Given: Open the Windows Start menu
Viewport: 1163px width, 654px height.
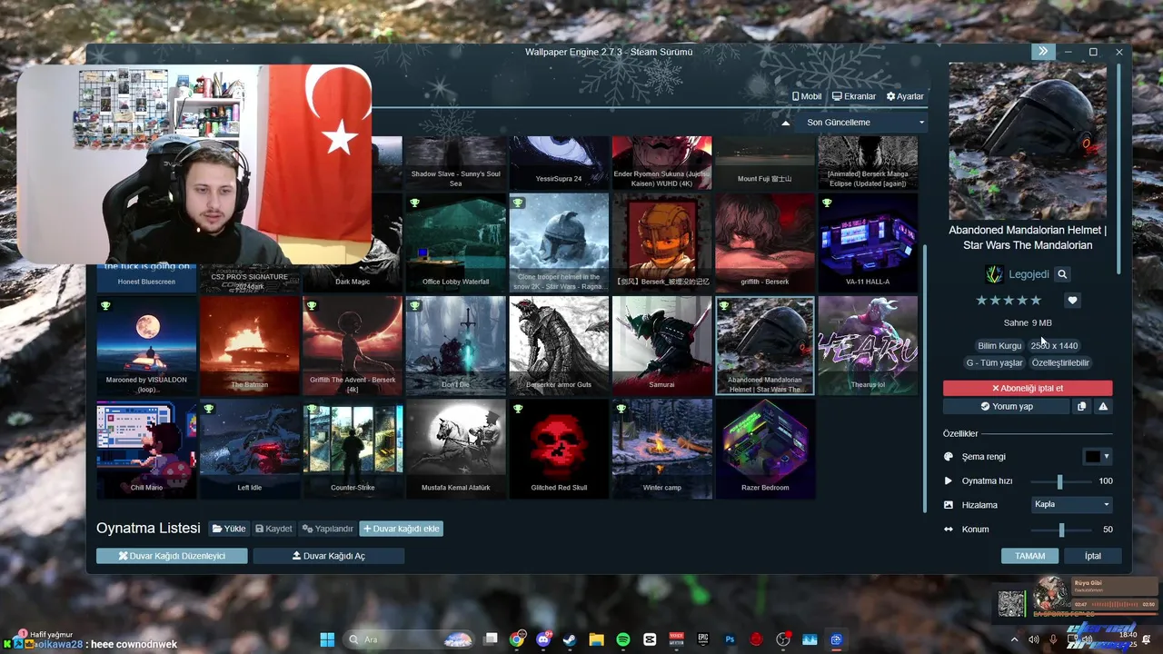Looking at the screenshot, I should tap(327, 639).
